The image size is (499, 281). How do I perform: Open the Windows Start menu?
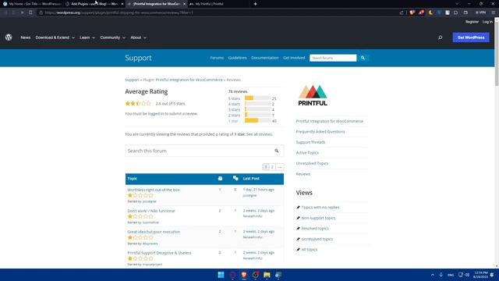[x=221, y=275]
